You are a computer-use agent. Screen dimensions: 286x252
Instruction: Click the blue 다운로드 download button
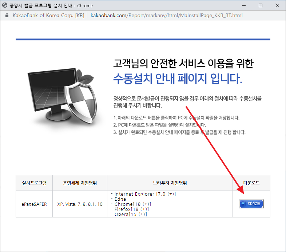tap(251, 204)
